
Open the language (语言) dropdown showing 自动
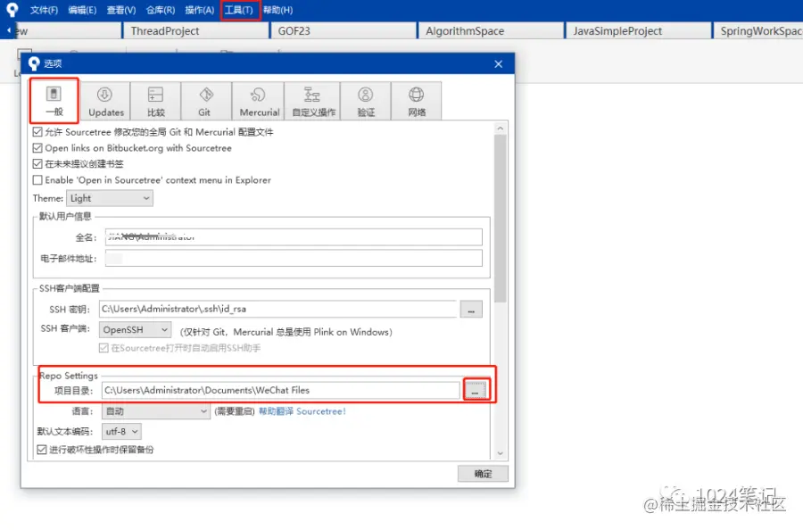(156, 411)
